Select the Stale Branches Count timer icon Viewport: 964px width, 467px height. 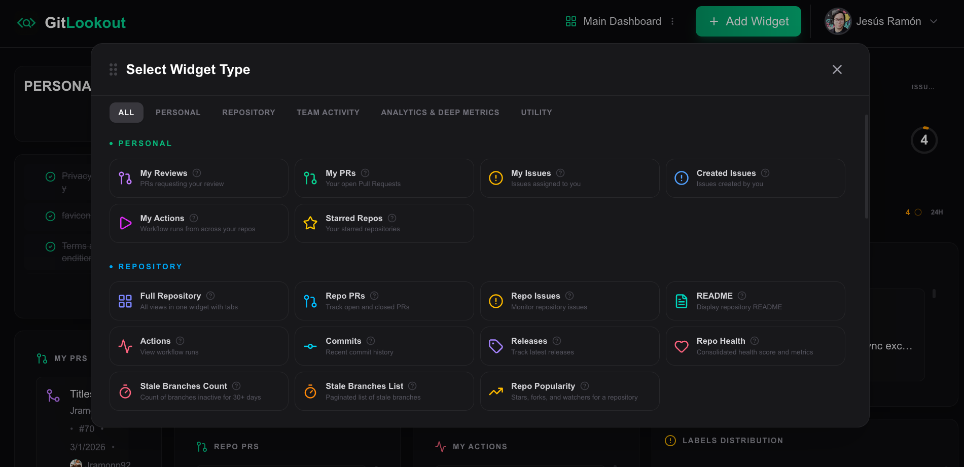click(x=125, y=391)
